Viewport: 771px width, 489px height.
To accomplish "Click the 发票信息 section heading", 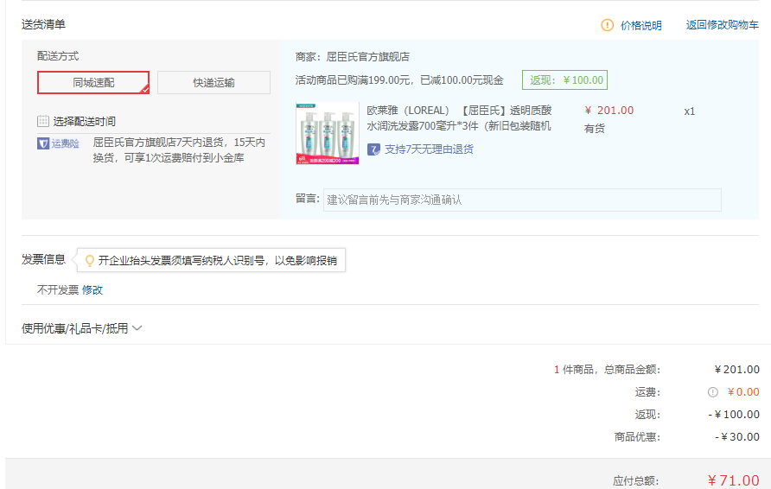I will click(x=43, y=259).
